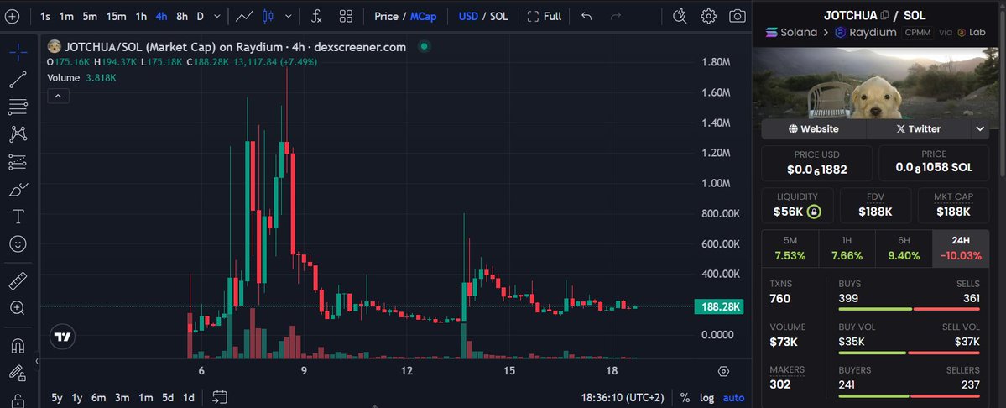Open the token Twitter link
This screenshot has height=408, width=1006.
click(x=918, y=129)
